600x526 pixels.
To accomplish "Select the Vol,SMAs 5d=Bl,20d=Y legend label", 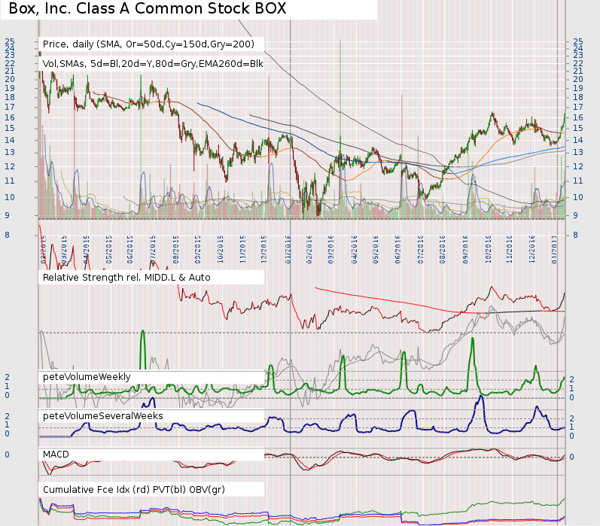I will pos(153,63).
